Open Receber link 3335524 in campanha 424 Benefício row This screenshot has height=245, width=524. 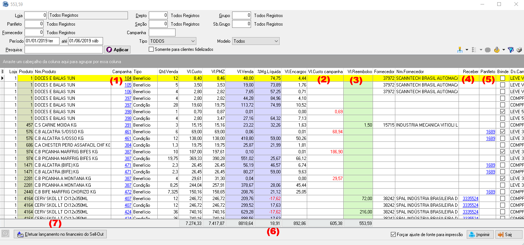(470, 212)
